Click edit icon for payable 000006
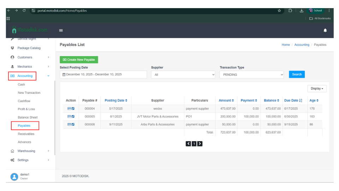The image size is (339, 191). [x=73, y=125]
